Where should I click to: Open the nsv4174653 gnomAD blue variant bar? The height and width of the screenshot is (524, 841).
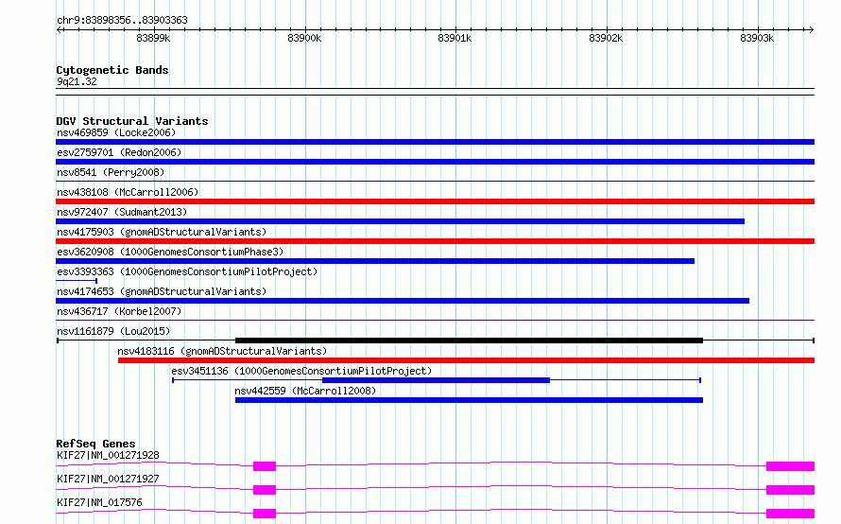tap(403, 301)
